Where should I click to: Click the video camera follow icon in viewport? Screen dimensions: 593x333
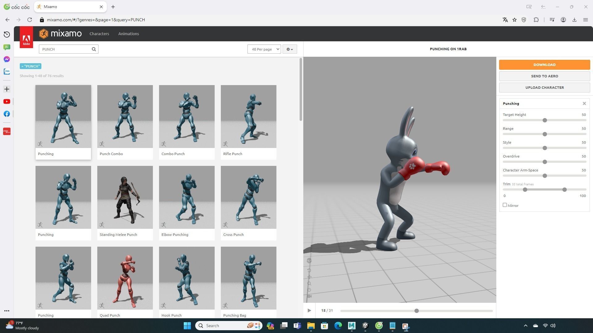(x=309, y=296)
